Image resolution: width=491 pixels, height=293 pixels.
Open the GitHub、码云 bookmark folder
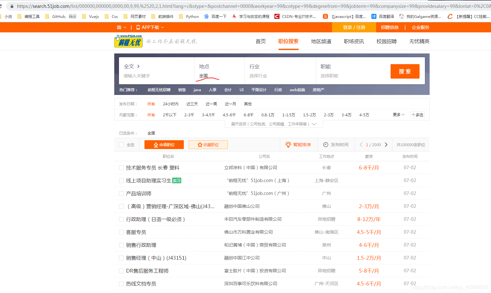(61, 16)
